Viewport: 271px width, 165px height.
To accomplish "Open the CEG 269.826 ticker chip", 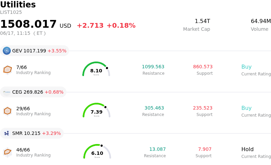I will (33, 92).
